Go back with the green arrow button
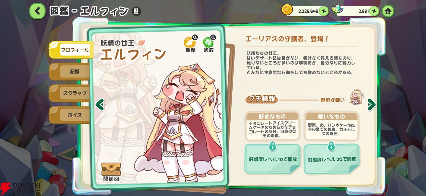 click(37, 11)
